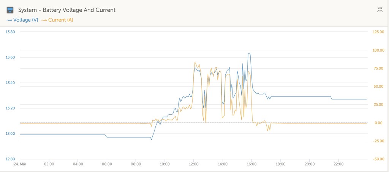This screenshot has height=172, width=389.
Task: Click the 12:00 time axis label
Action: (x=193, y=164)
